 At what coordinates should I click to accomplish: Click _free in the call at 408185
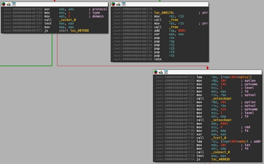174,27
